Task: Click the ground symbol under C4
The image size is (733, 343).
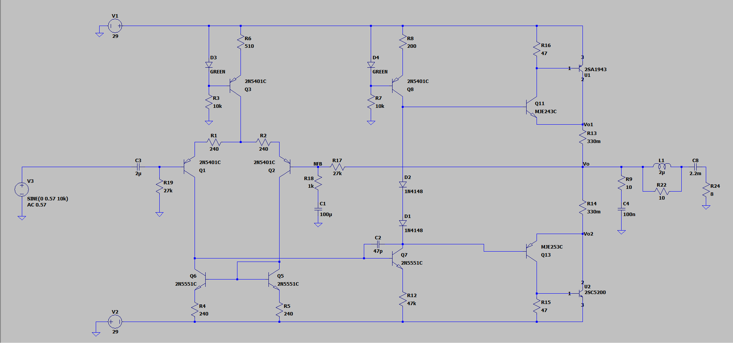Action: [x=622, y=232]
